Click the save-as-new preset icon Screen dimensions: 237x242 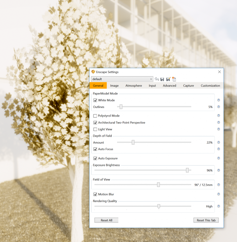click(x=168, y=79)
